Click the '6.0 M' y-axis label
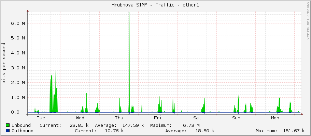 click(x=18, y=23)
